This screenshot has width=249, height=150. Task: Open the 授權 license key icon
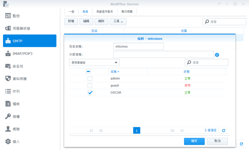[8, 117]
